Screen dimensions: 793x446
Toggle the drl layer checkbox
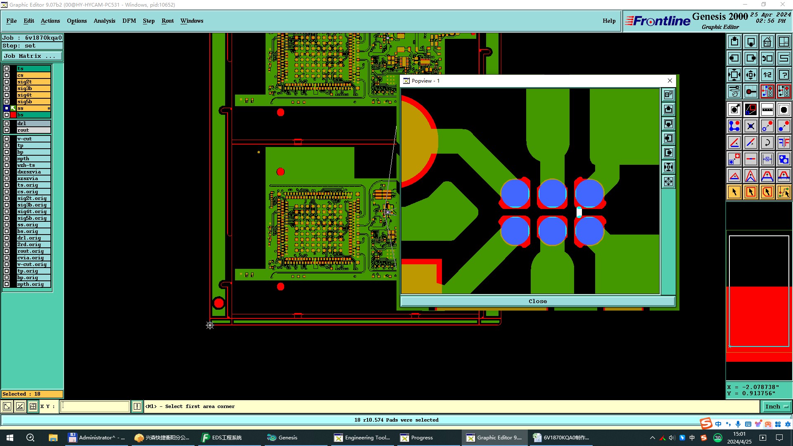pos(7,123)
